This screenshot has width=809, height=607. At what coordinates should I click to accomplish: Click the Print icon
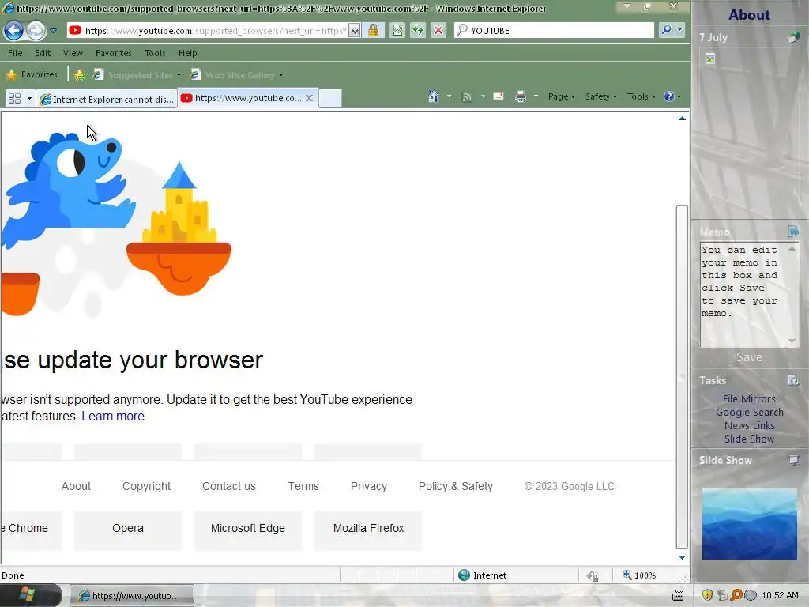pos(521,96)
